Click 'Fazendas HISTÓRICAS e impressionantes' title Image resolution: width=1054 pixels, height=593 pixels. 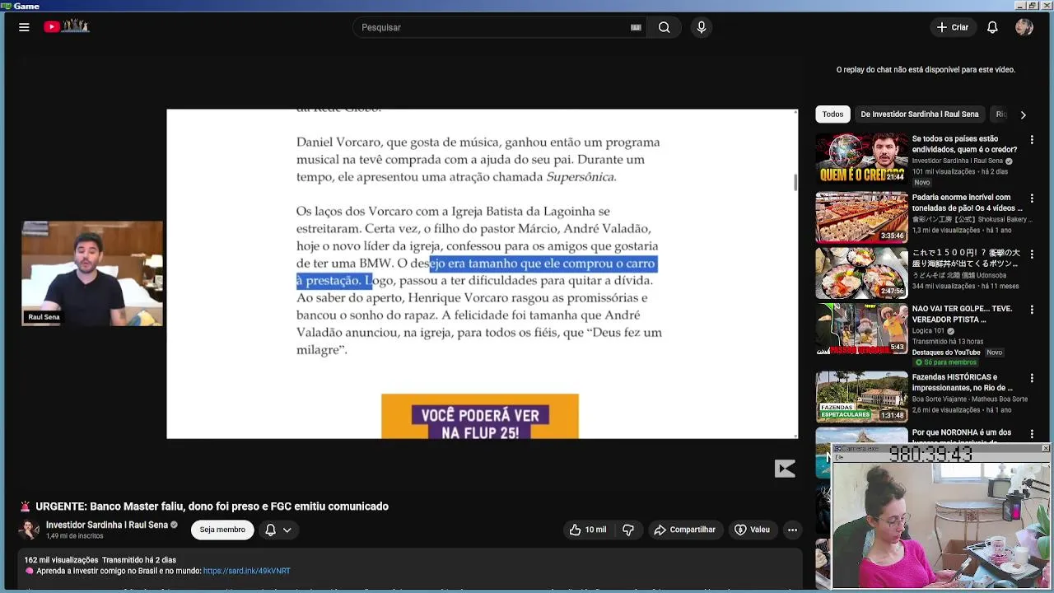tap(962, 382)
